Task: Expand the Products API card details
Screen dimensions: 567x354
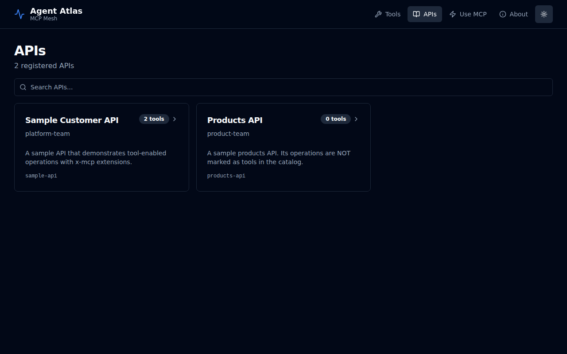Action: click(283, 147)
